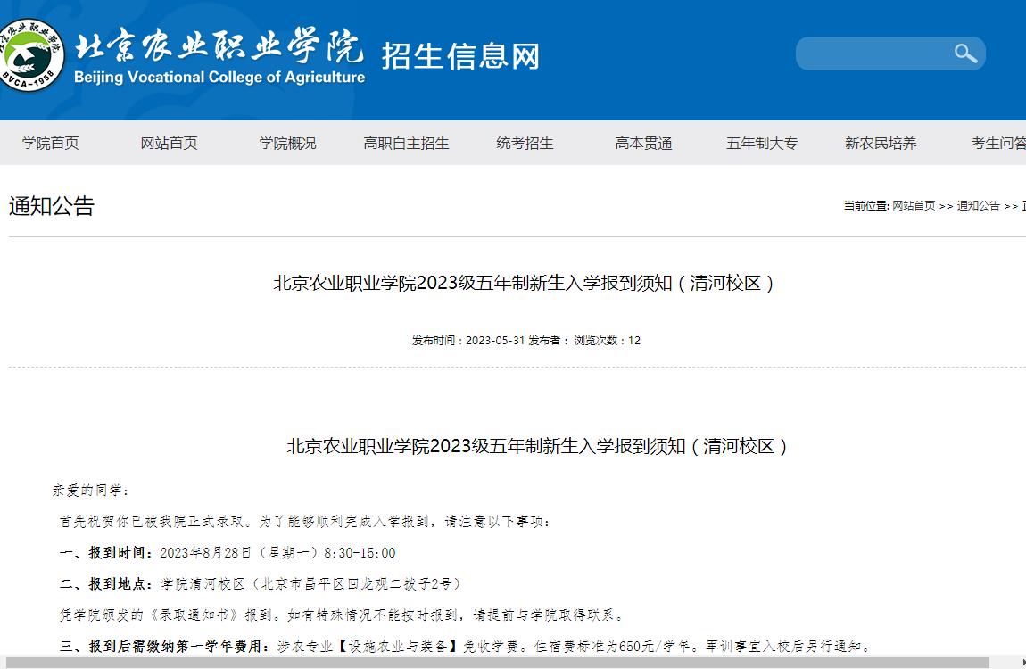
Task: Follow the breadcrumb link 通知公告
Action: coord(978,205)
